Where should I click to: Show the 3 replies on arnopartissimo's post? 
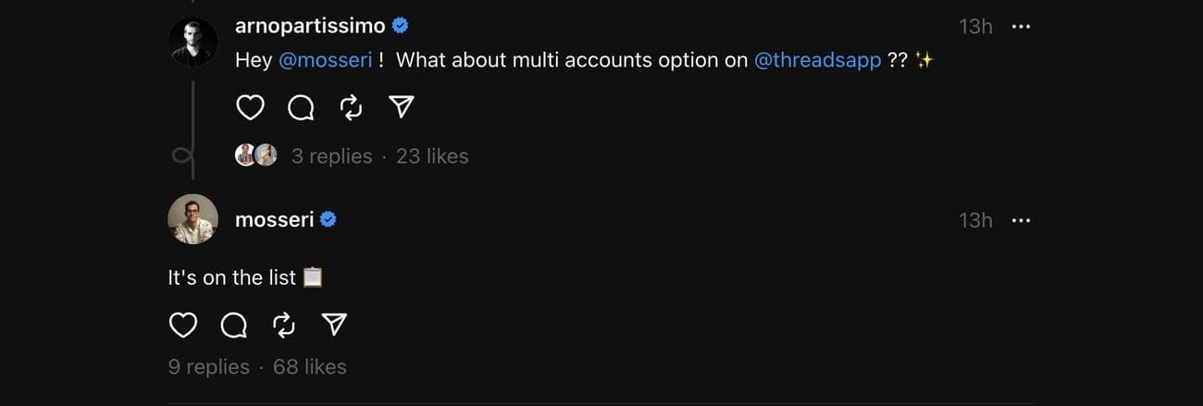coord(331,156)
